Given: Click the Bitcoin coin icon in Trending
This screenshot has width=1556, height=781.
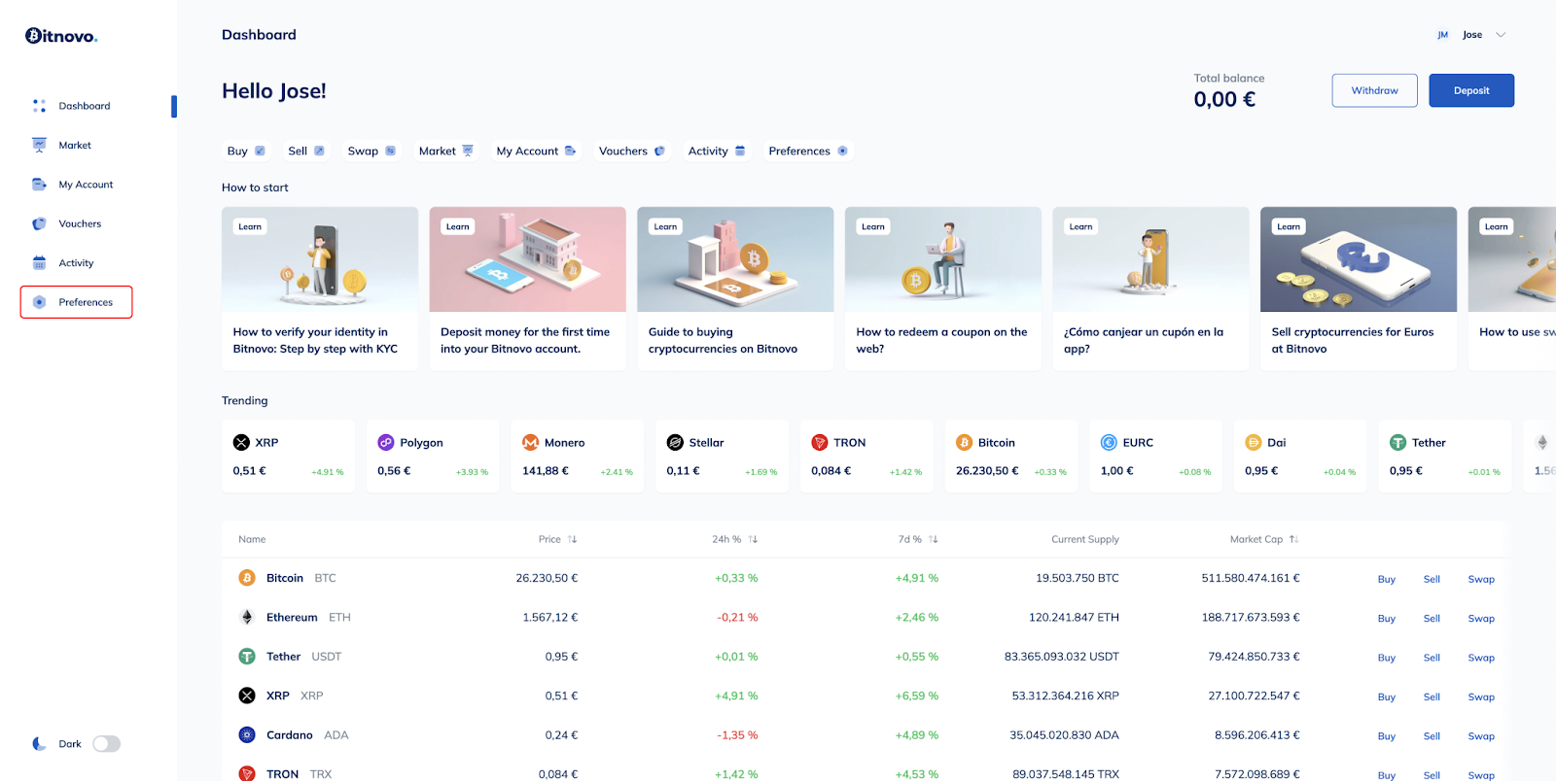Looking at the screenshot, I should click(964, 442).
